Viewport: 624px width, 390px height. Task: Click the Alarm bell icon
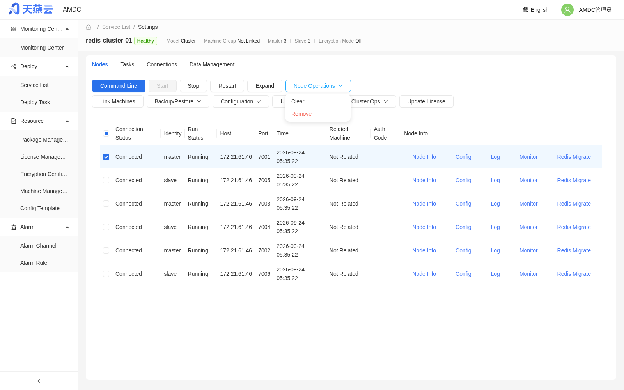click(x=14, y=227)
